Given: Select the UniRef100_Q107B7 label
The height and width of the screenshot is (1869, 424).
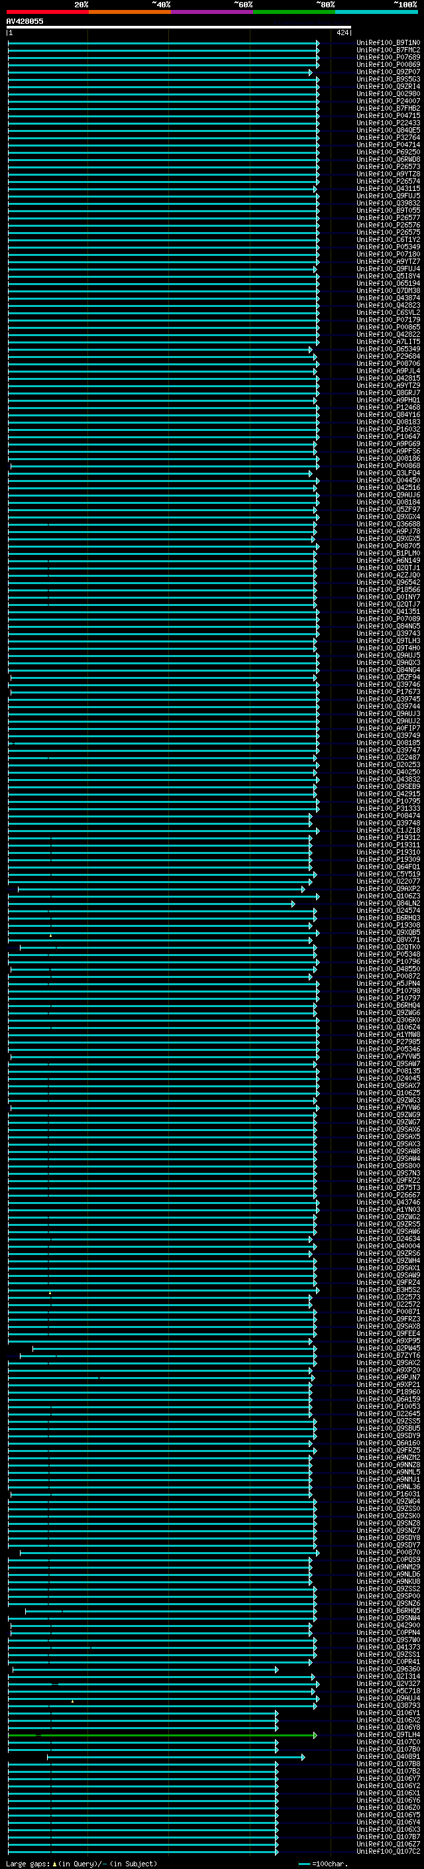Looking at the screenshot, I should point(388,1837).
